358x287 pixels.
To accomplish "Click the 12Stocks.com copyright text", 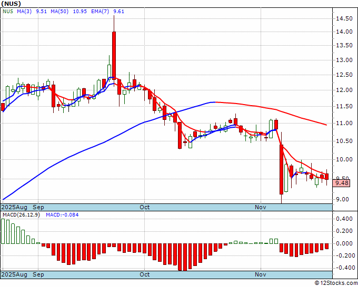I will click(x=336, y=283).
